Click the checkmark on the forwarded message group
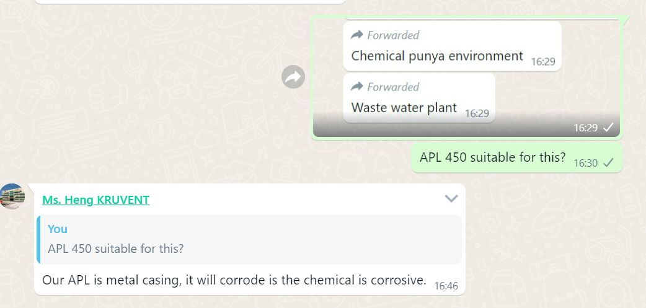Screen dimensions: 646x308 point(608,127)
